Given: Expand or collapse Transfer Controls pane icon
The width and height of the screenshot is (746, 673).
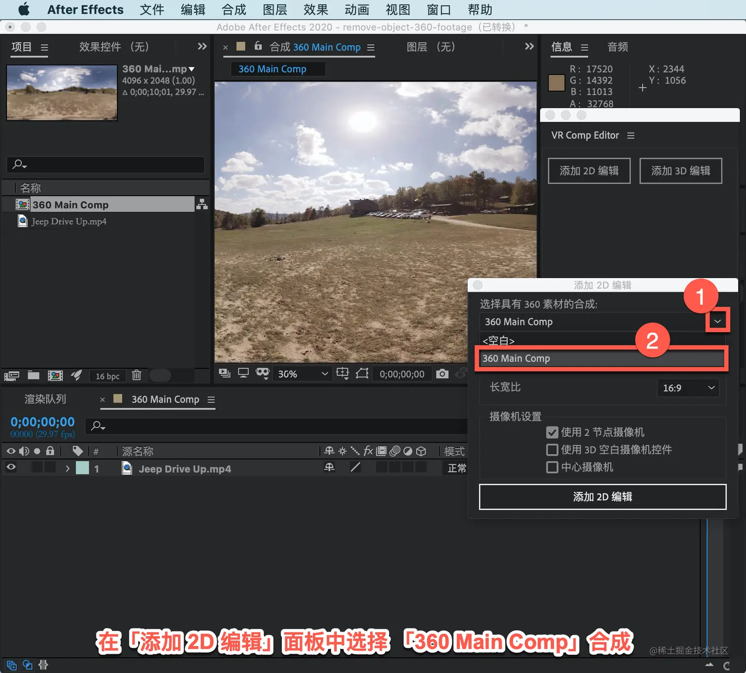Looking at the screenshot, I should pos(28,665).
